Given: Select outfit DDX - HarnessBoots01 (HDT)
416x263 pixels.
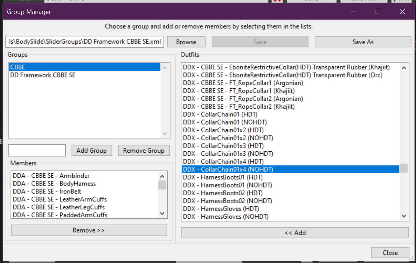Looking at the screenshot, I should click(x=291, y=177).
